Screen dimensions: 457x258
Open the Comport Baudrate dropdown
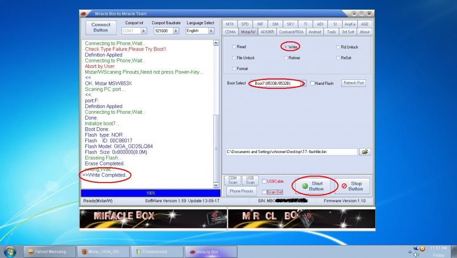click(176, 31)
